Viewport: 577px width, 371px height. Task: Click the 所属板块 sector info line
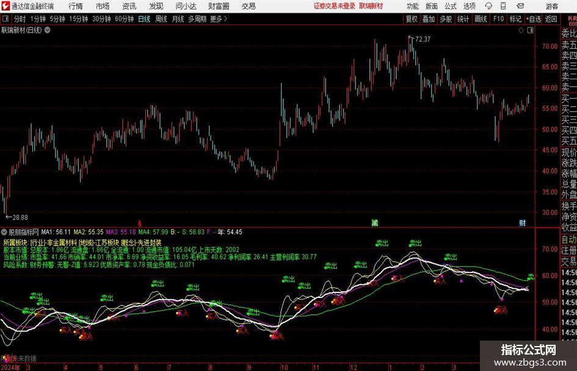click(x=82, y=242)
